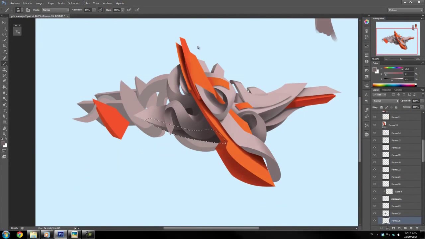Viewport: 425px width, 239px height.
Task: Open the Filtro menu
Action: [x=86, y=3]
